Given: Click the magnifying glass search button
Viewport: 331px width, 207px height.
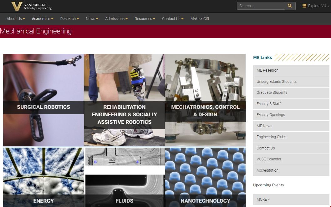Looking at the screenshot, I should pos(290,6).
